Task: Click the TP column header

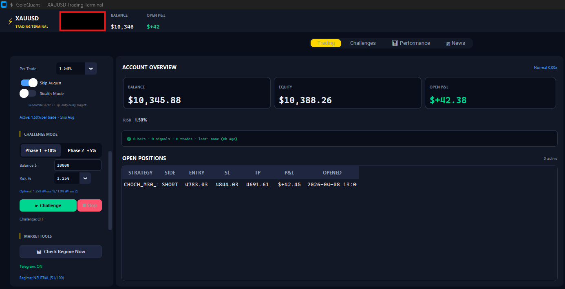Action: [x=258, y=172]
